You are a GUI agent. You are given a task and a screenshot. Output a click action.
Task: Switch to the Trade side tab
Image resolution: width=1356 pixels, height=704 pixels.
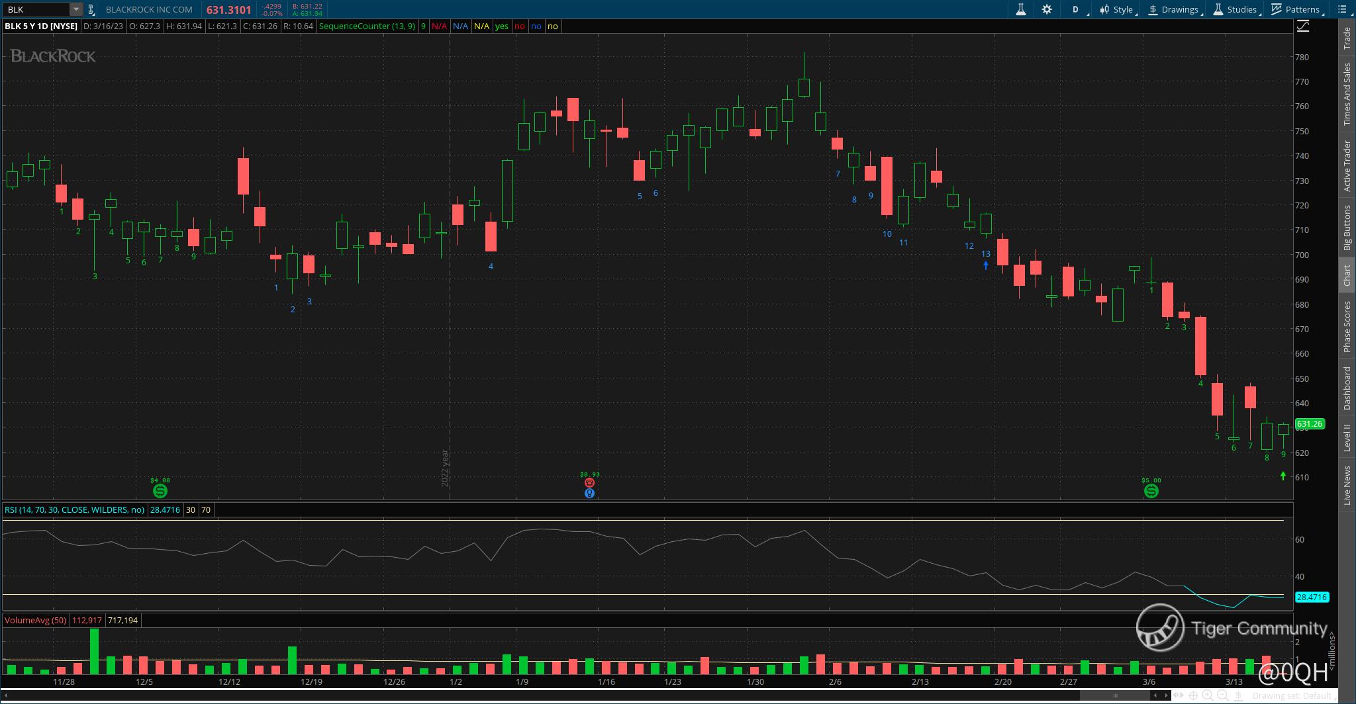coord(1346,38)
